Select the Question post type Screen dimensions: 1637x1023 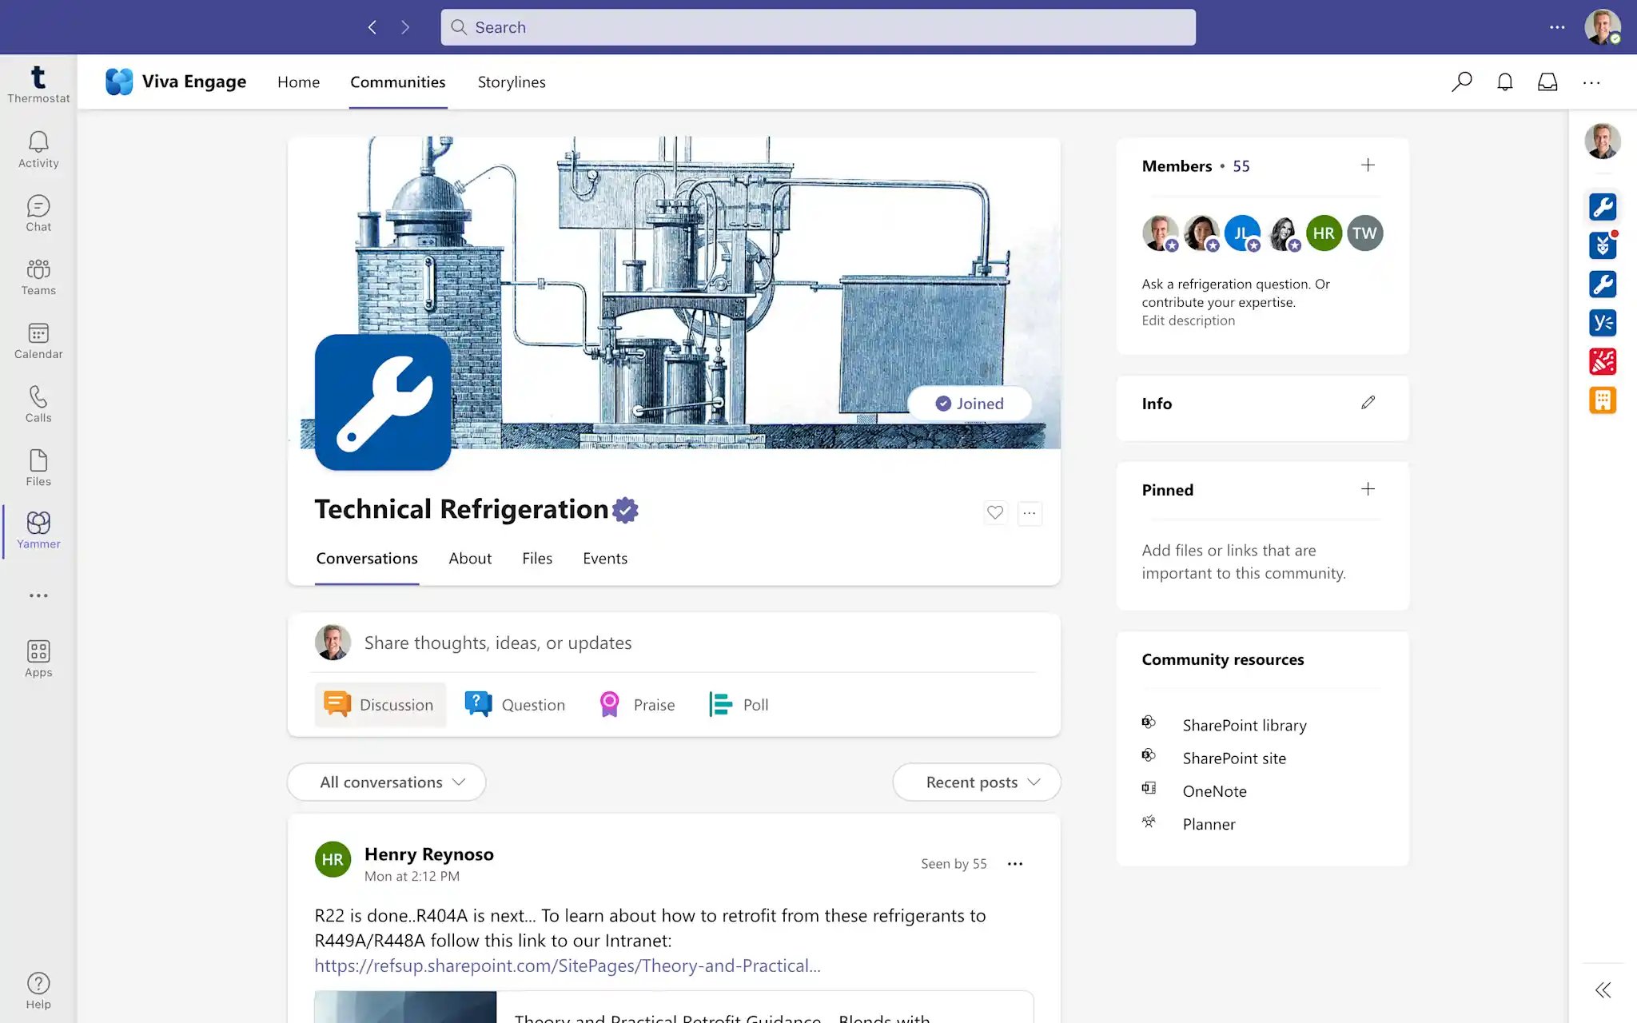516,704
